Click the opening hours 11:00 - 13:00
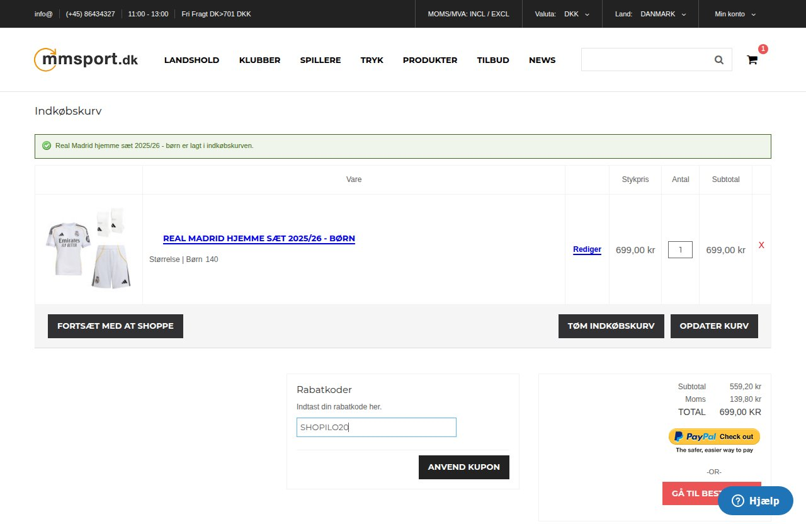806x524 pixels. (x=148, y=14)
